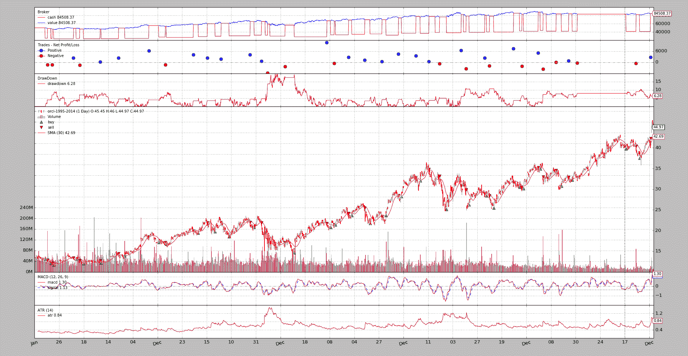Select the lowest red trade loss dot
Image resolution: width=688 pixels, height=356 pixels.
268,73
